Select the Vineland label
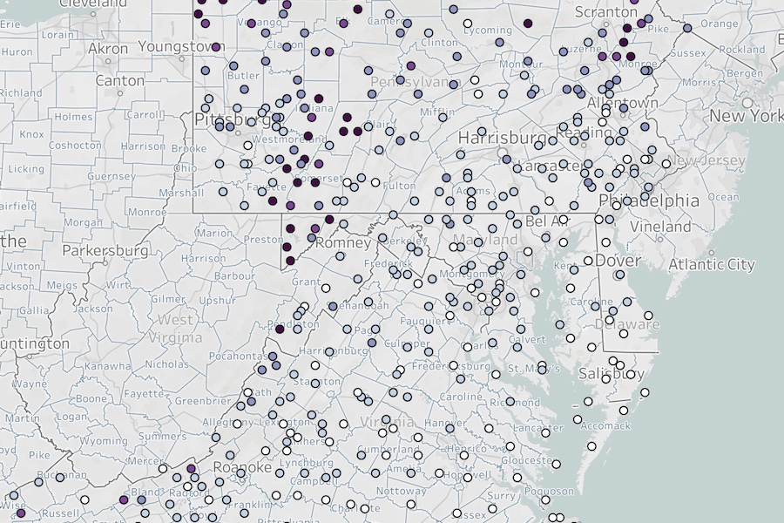784x523 pixels. tap(660, 227)
